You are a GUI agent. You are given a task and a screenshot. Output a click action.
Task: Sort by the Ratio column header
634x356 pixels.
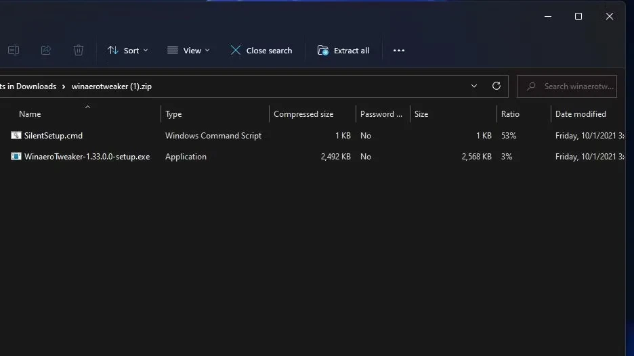coord(510,114)
